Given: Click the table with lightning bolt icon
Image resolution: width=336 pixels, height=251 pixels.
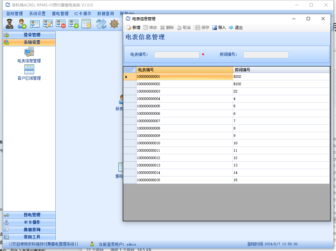Looking at the screenshot, I should pyautogui.click(x=86, y=24).
